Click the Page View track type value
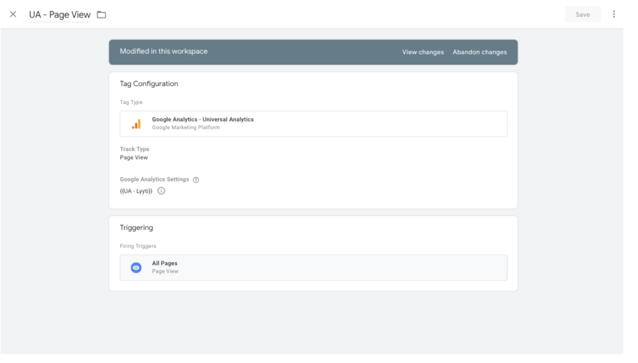This screenshot has height=363, width=638. tap(134, 158)
